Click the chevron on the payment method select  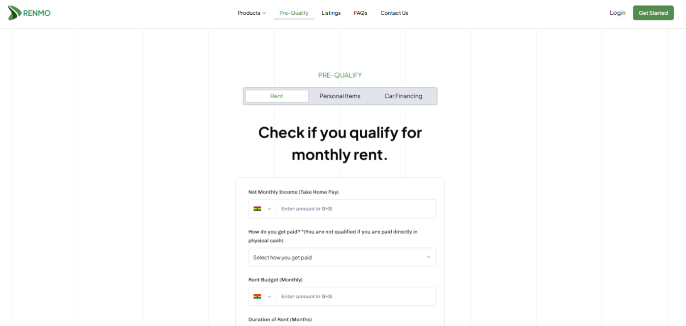428,257
